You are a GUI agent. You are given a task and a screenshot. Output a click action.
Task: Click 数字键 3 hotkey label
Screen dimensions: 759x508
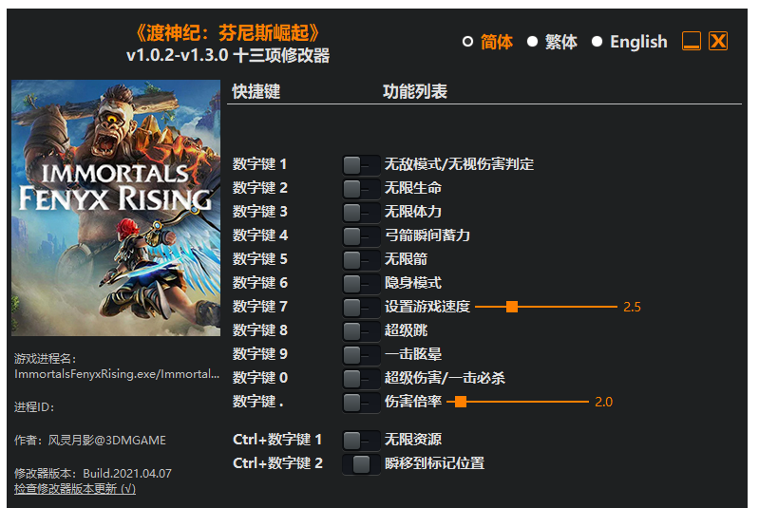pos(260,212)
